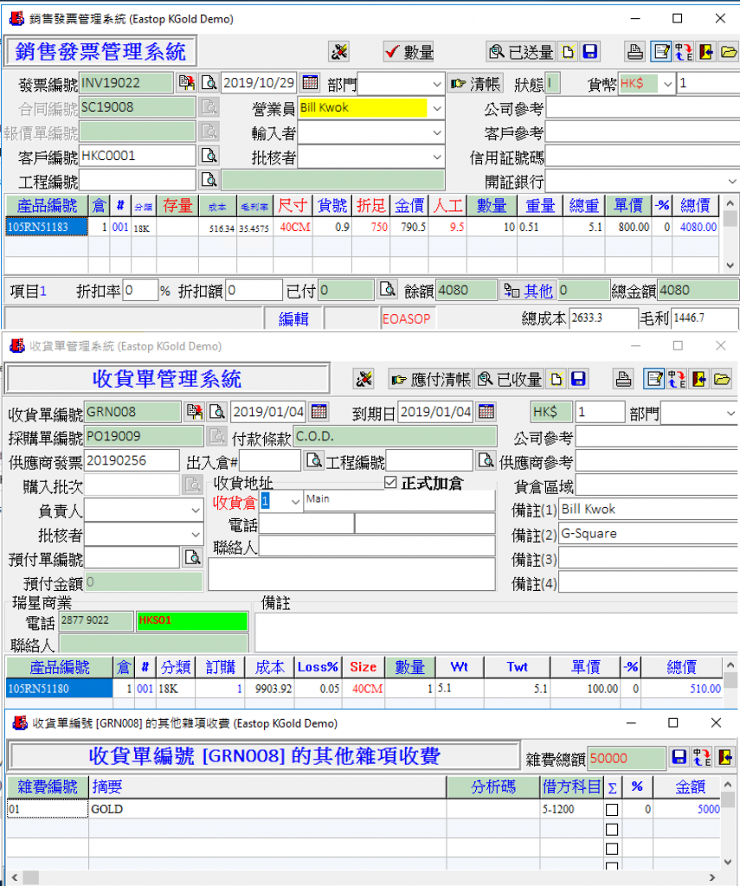The height and width of the screenshot is (886, 740).
Task: Click the 已送量 button
Action: (x=520, y=52)
